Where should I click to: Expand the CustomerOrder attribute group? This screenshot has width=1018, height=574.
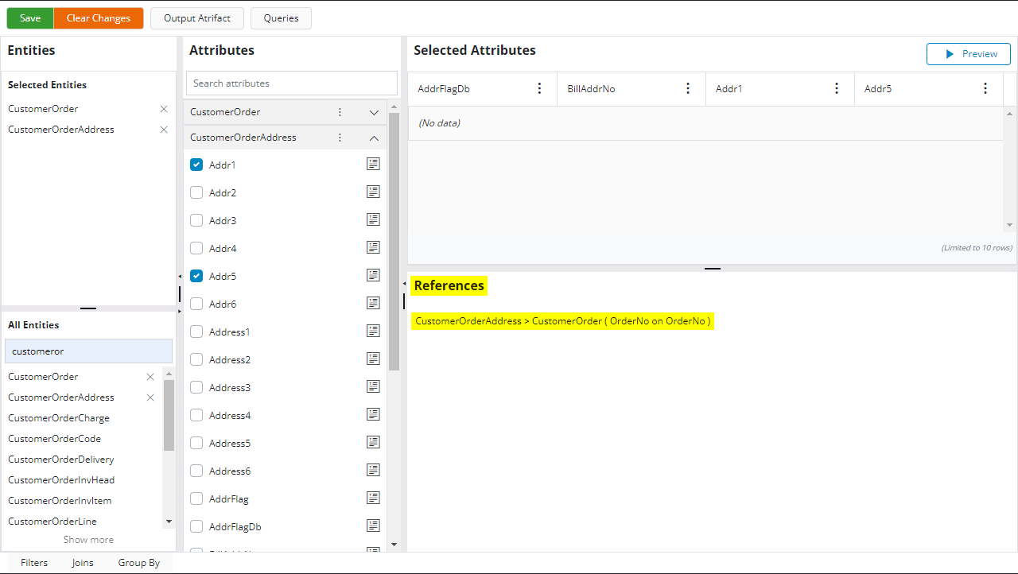374,113
